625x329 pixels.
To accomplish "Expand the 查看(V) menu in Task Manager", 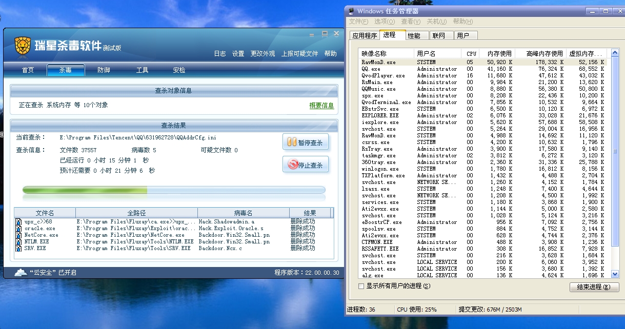I will pyautogui.click(x=411, y=22).
